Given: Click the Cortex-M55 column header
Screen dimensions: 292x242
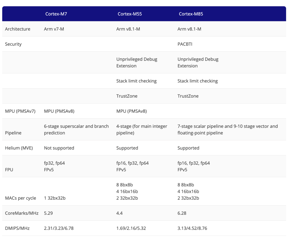Looking at the screenshot, I should pos(130,14).
